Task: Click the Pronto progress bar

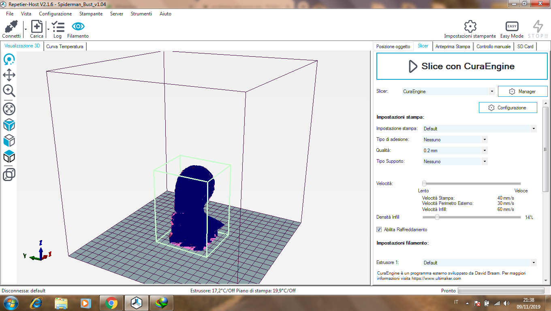Action: pyautogui.click(x=501, y=290)
